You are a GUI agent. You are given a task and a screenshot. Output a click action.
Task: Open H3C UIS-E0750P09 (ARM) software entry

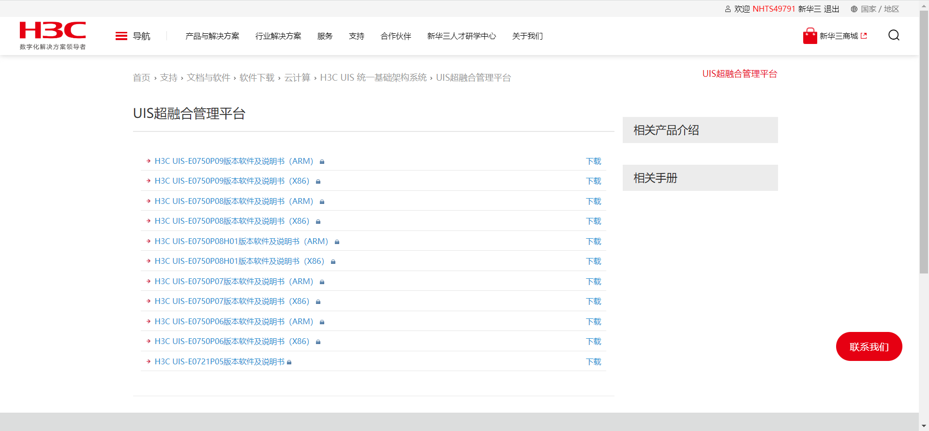click(x=234, y=161)
